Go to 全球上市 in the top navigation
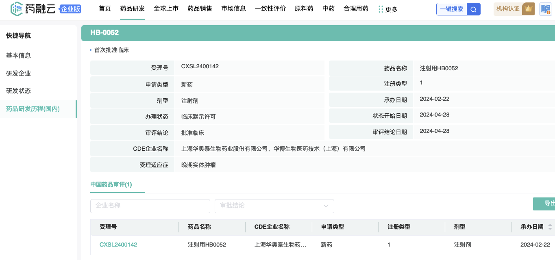Image resolution: width=555 pixels, height=260 pixels. coord(166,9)
